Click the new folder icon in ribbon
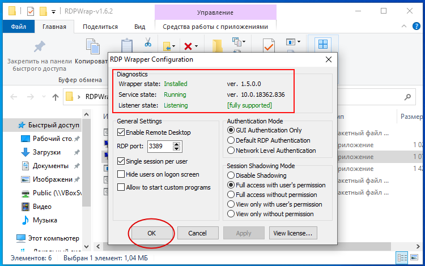Screen dimensions: 425x266 click(x=217, y=45)
